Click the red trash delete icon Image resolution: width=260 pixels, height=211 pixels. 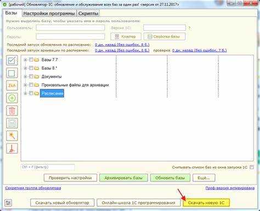pyautogui.click(x=12, y=111)
